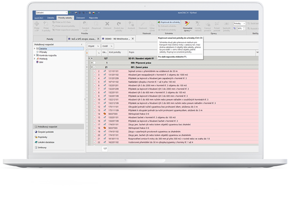Image resolution: width=289 pixels, height=201 pixels.
Task: Open the Zakázka ribbon tab
Action: [x=50, y=18]
